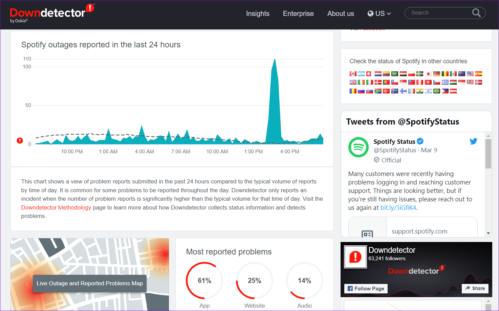
Task: Select the Canada flag for Spotify status
Action: pos(353,74)
